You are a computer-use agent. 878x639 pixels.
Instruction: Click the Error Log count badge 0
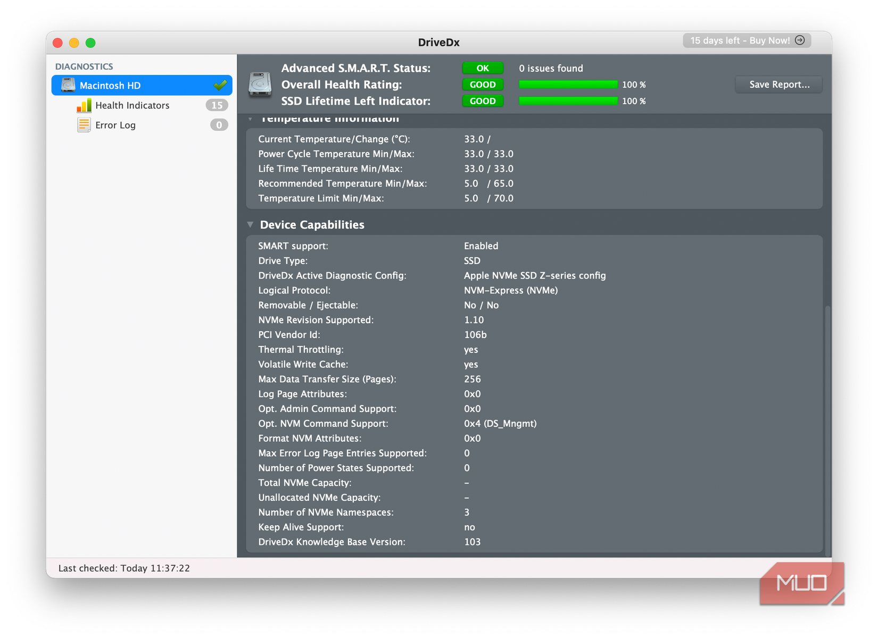coord(219,125)
